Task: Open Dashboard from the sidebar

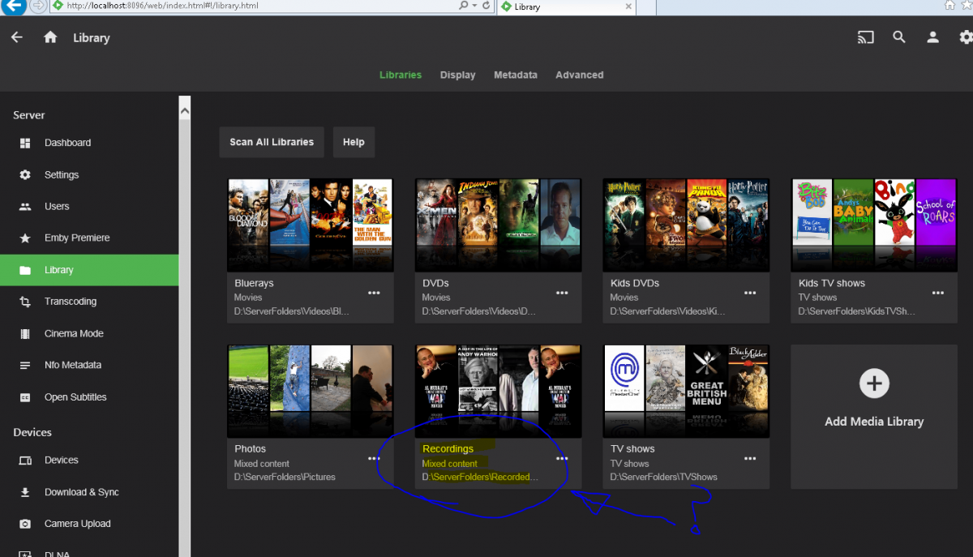Action: (67, 143)
